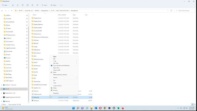Show hidden system tray icons
The image size is (197, 111).
[178, 108]
